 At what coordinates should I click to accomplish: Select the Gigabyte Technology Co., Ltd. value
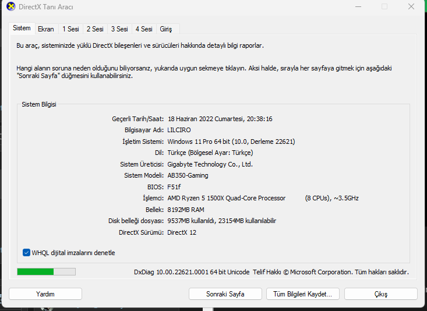click(210, 164)
